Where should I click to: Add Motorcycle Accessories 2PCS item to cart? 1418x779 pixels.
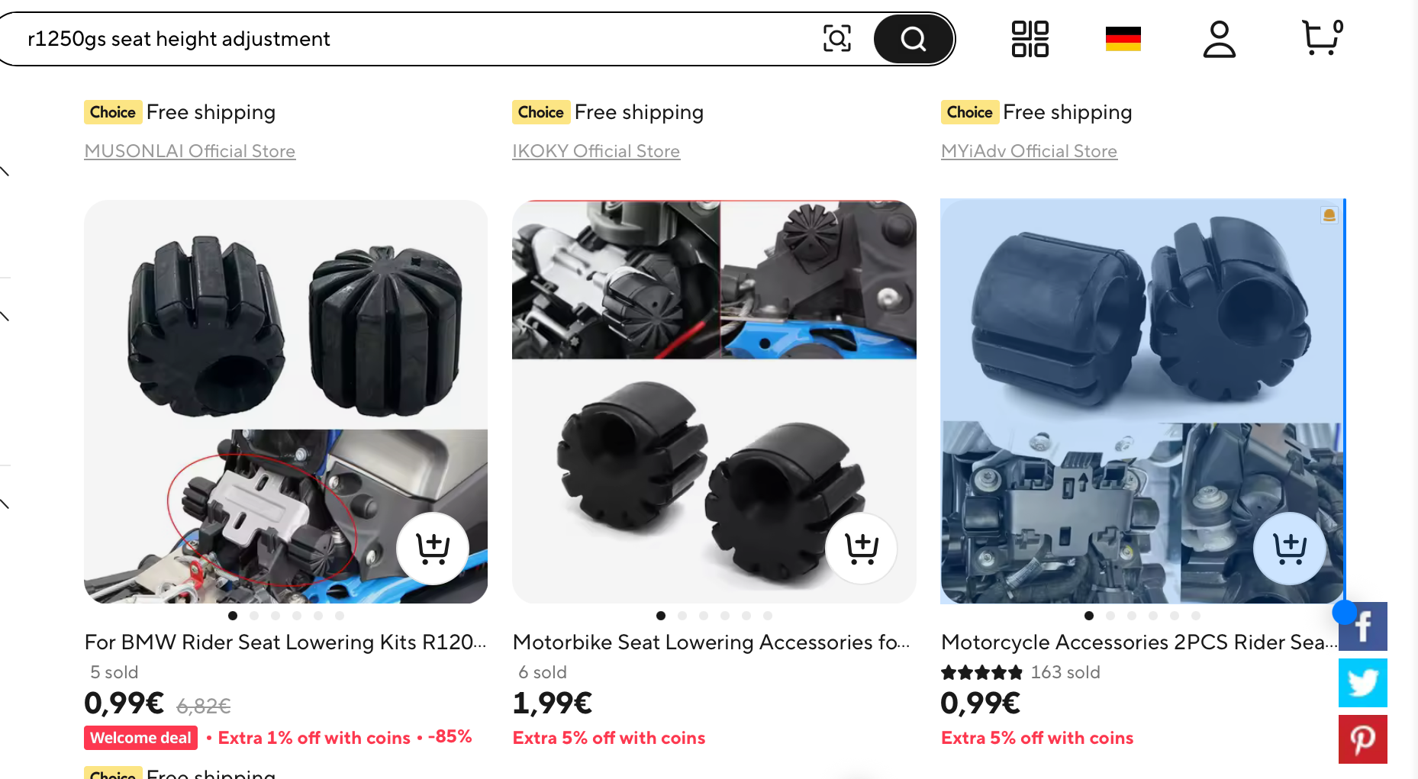1290,548
